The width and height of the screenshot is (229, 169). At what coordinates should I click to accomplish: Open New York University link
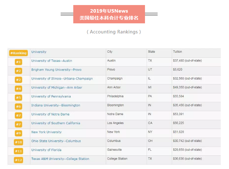point(46,132)
